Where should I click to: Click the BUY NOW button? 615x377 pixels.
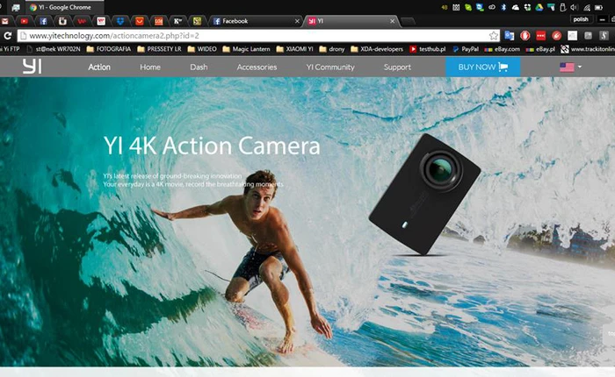[483, 67]
